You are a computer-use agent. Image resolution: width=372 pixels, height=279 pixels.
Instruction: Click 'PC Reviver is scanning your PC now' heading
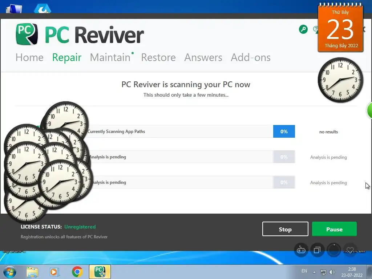[x=186, y=84]
